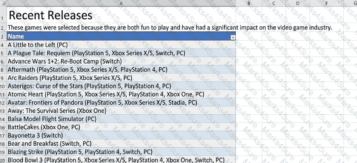The width and height of the screenshot is (357, 163).
Task: Open the Name column filter dropdown
Action: pos(233,38)
